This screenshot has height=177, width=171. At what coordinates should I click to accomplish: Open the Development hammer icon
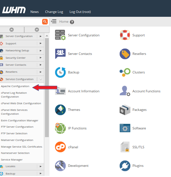click(60, 166)
